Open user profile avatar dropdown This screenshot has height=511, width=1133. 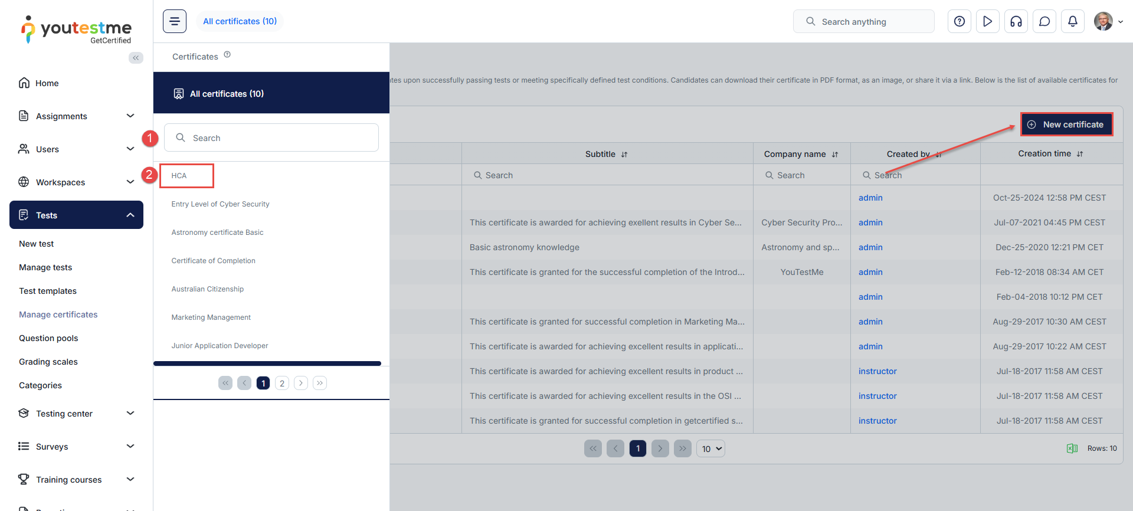1108,22
